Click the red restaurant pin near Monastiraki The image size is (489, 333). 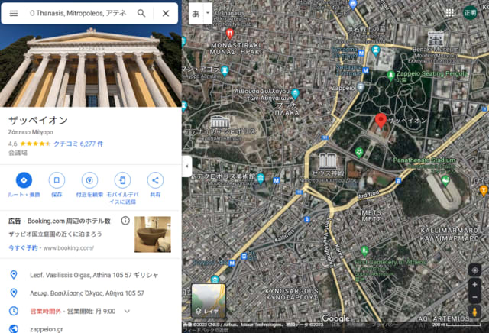[x=229, y=34]
